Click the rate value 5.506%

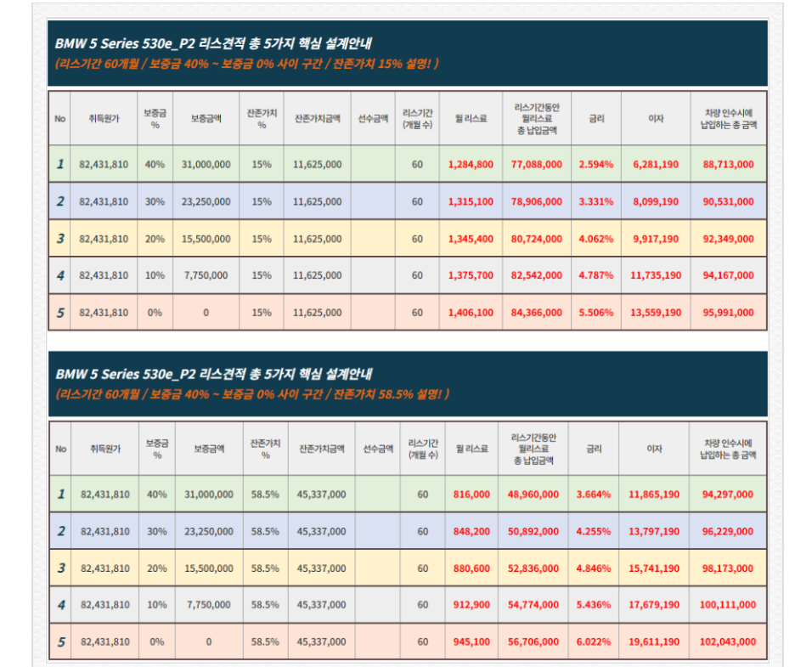pos(595,313)
